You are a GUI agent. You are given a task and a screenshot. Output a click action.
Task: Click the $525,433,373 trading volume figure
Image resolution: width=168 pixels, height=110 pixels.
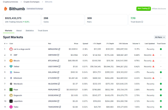(x=13, y=18)
